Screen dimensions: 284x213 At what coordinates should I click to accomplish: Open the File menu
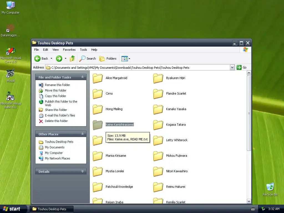tap(36, 50)
